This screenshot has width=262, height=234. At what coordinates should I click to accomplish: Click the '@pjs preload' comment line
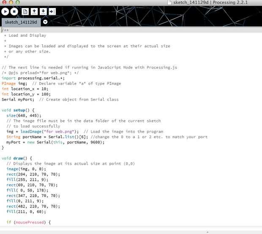pos(40,73)
